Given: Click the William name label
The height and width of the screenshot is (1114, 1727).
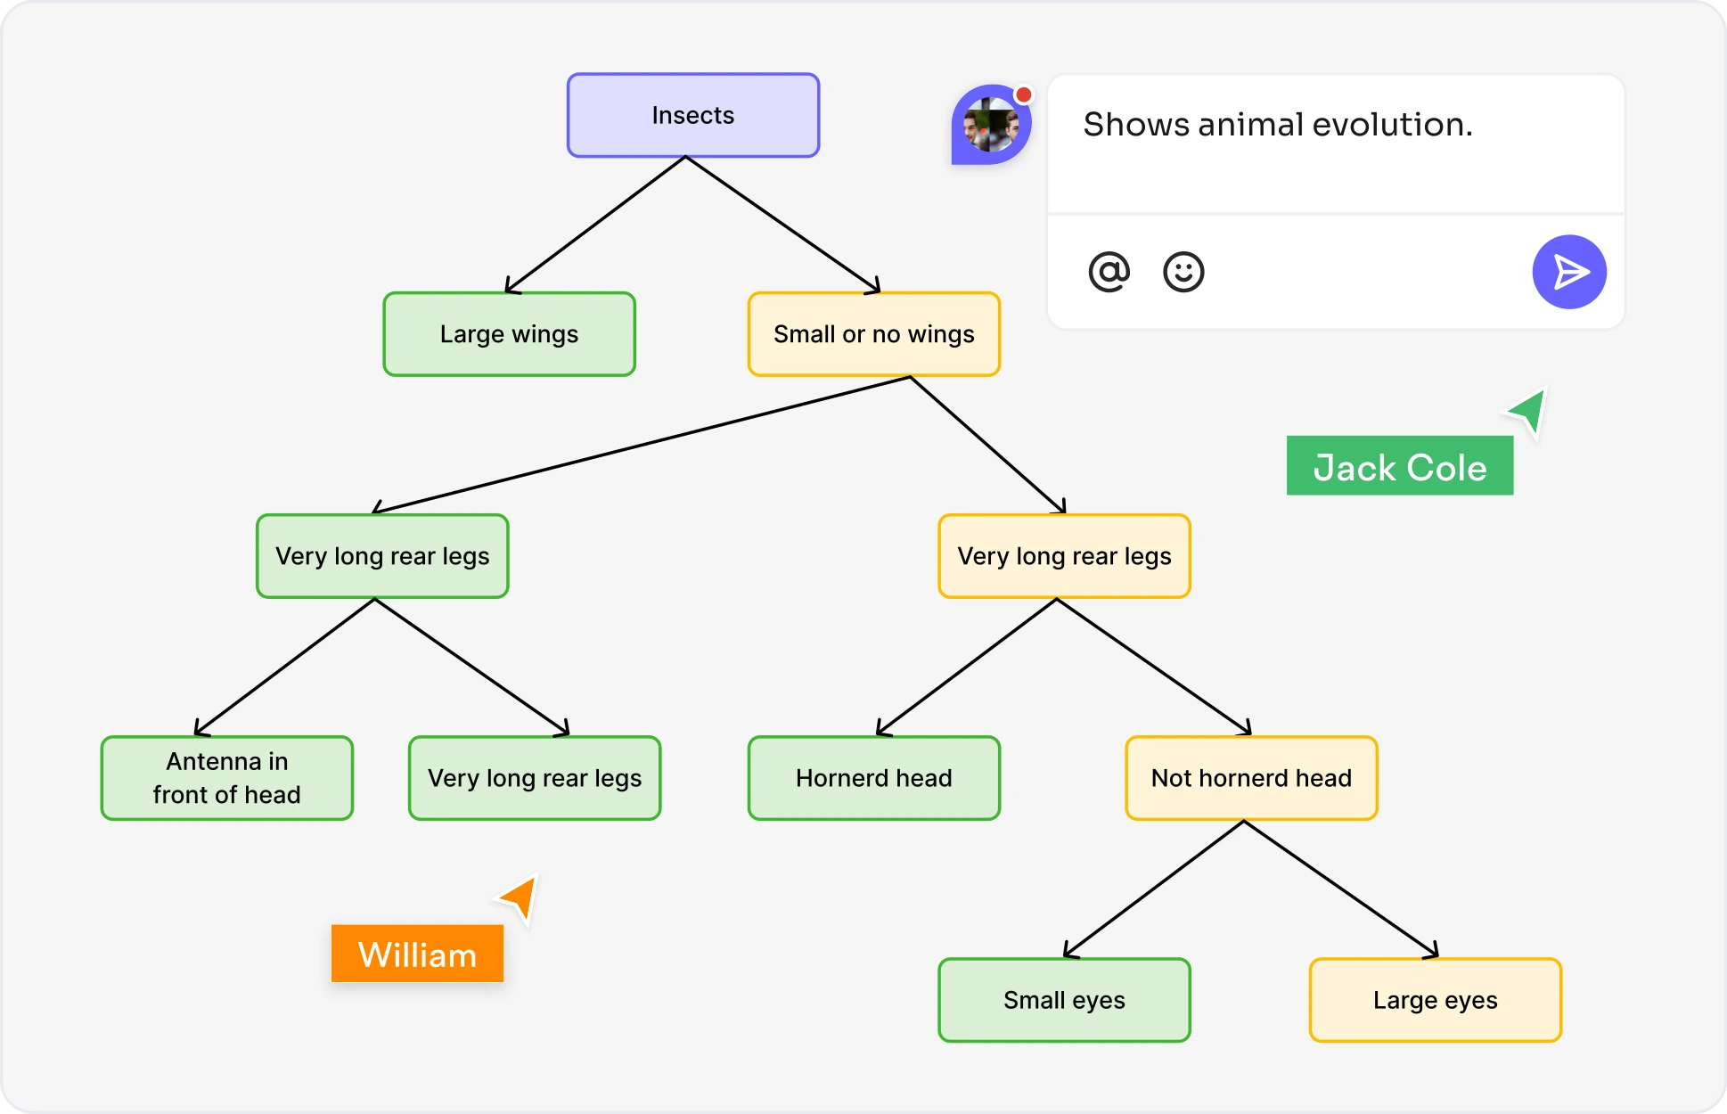Looking at the screenshot, I should click(x=417, y=954).
